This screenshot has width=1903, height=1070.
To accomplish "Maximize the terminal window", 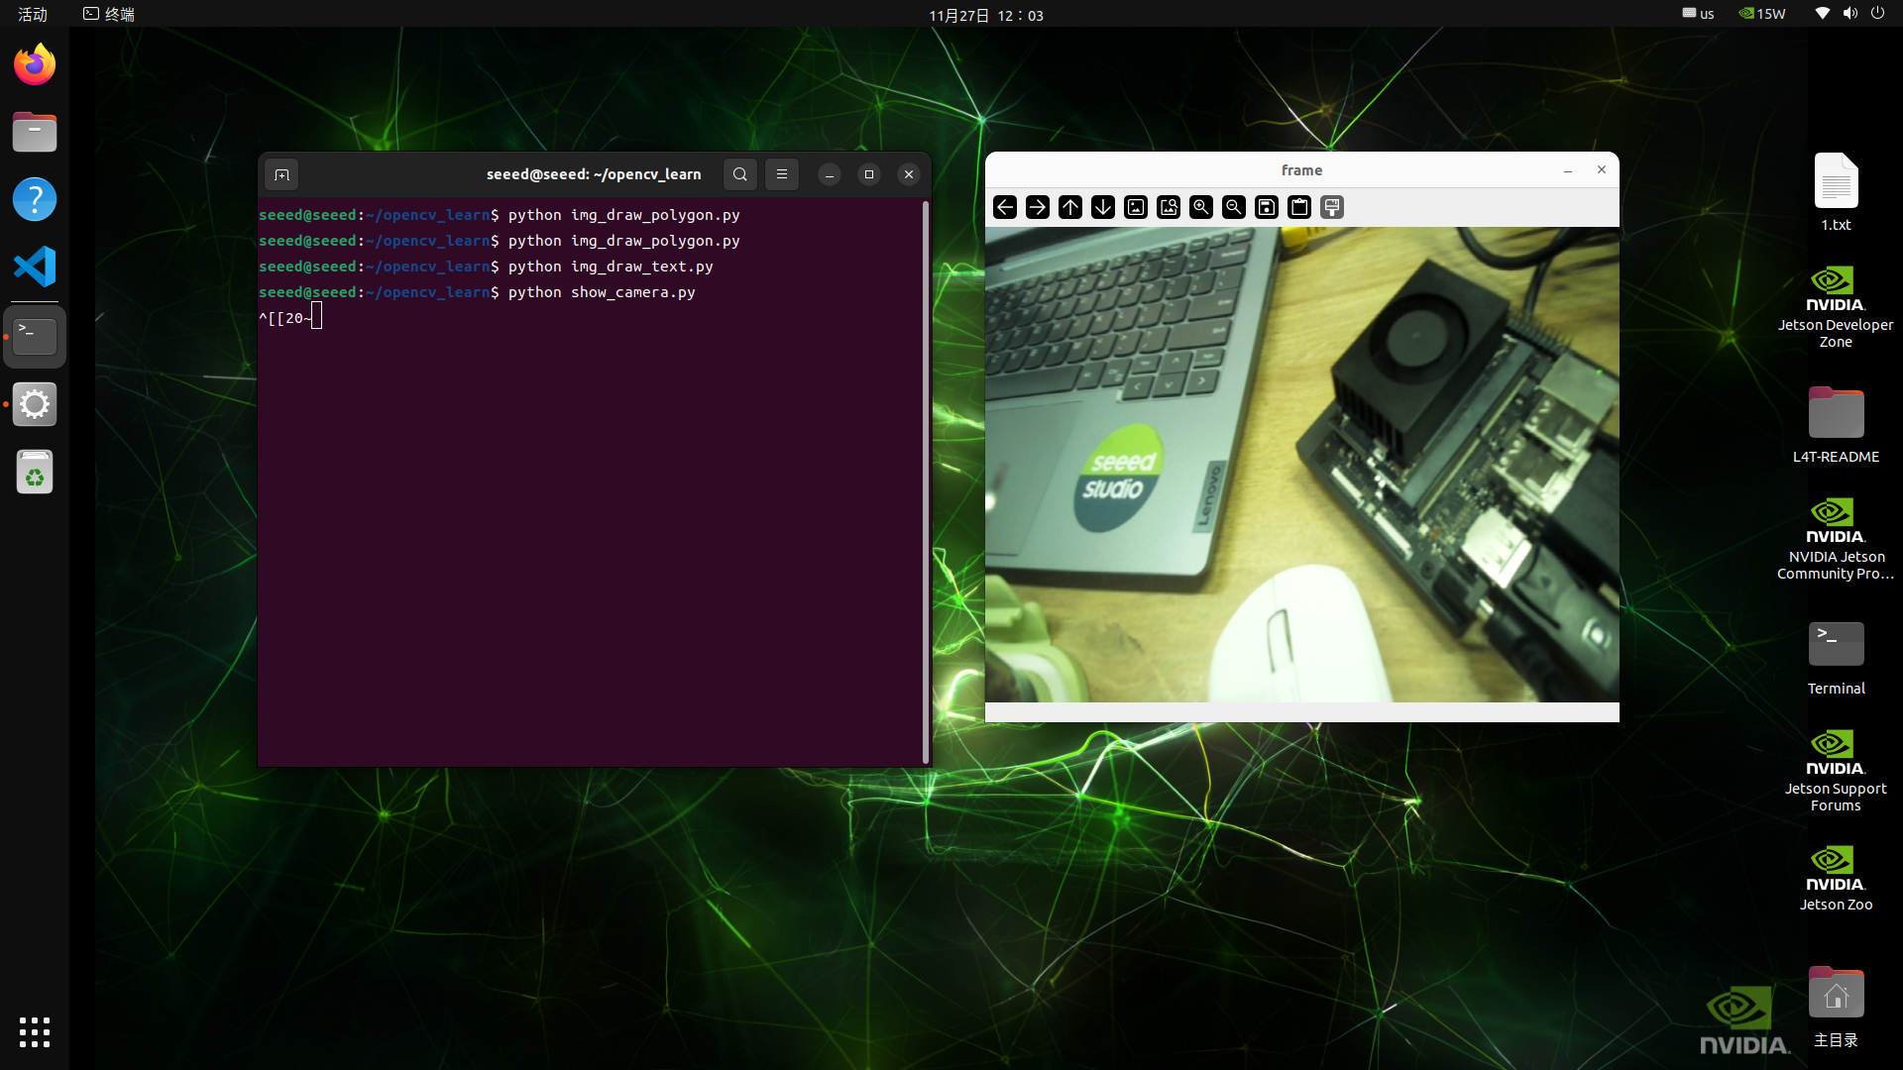I will pyautogui.click(x=869, y=174).
